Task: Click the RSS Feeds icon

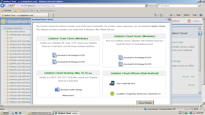Action: [161, 15]
